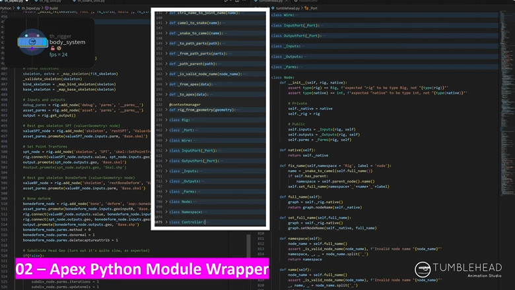Expand class _Outputs chevron in center editor

(x=166, y=181)
